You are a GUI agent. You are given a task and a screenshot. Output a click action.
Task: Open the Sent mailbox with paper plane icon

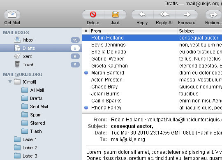pyautogui.click(x=41, y=56)
